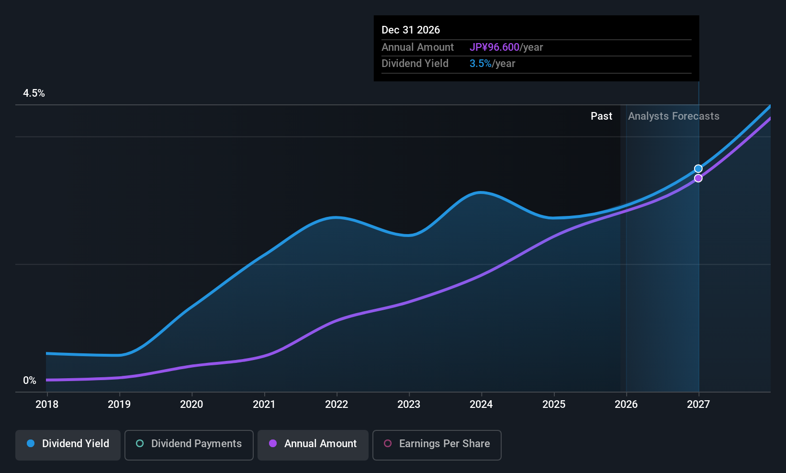
Task: Toggle the Annual Amount legend series
Action: coord(313,444)
